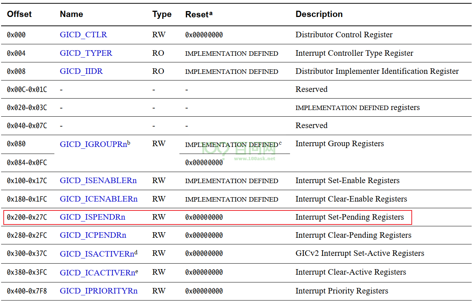This screenshot has width=475, height=302.
Task: Follow the GICD_ISACTIVERn link
Action: click(x=97, y=254)
